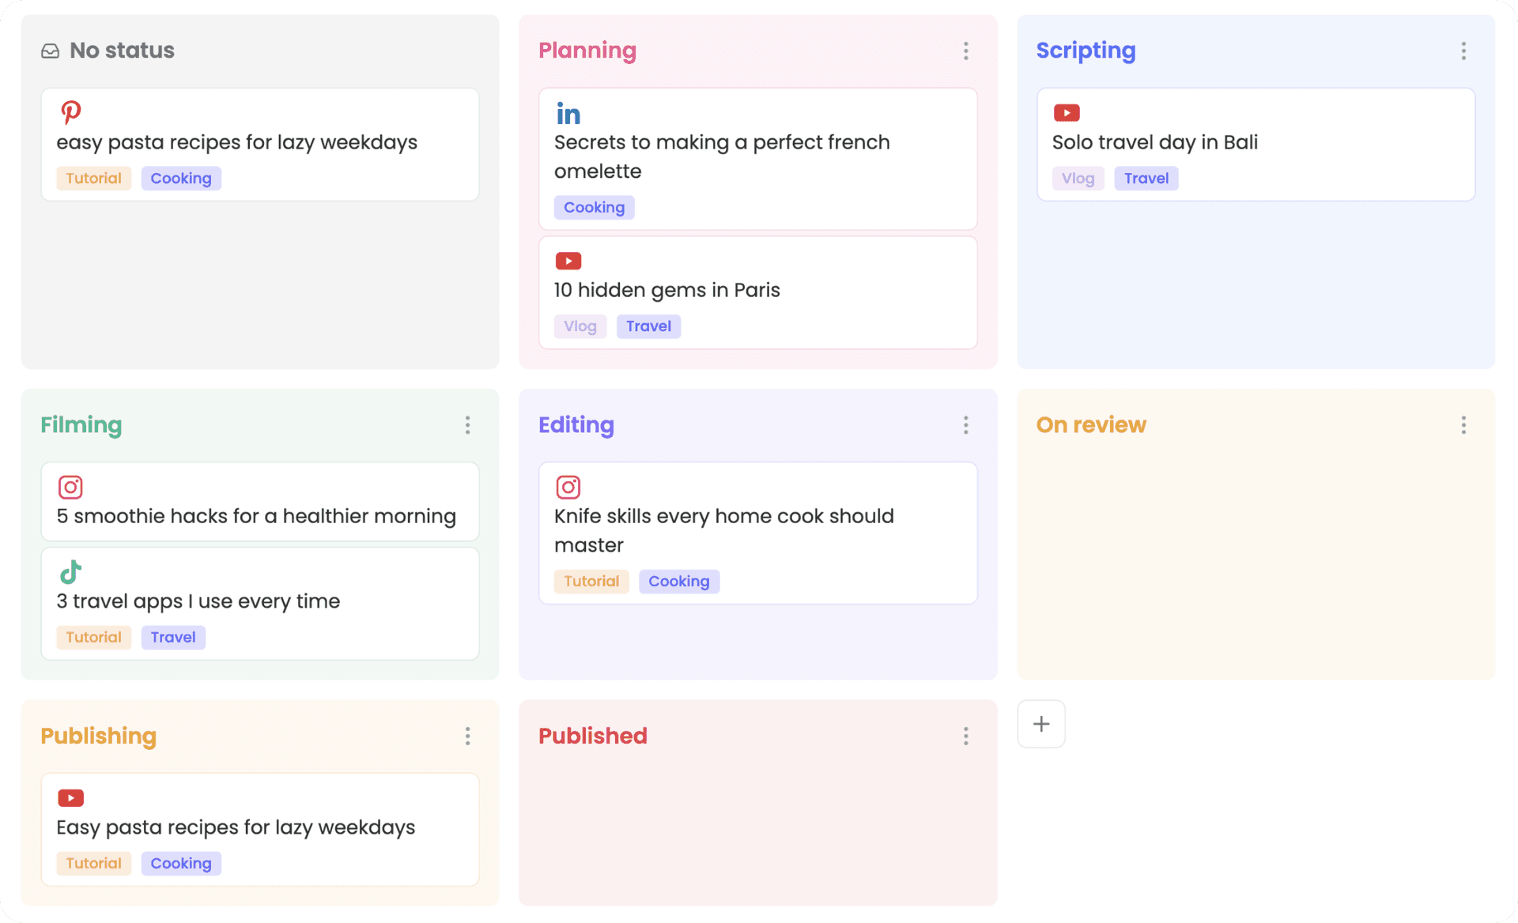Click the LinkedIn icon on the omelette card

click(568, 115)
